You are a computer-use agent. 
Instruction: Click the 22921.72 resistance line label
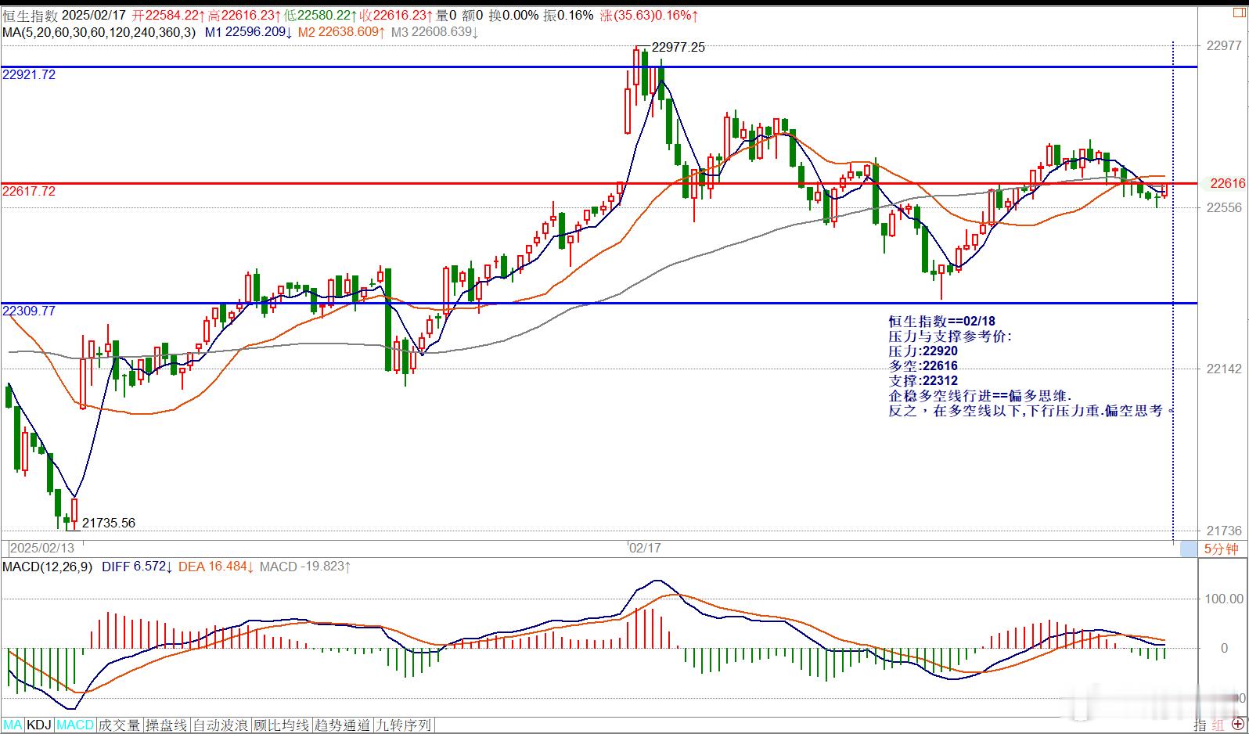(x=29, y=74)
